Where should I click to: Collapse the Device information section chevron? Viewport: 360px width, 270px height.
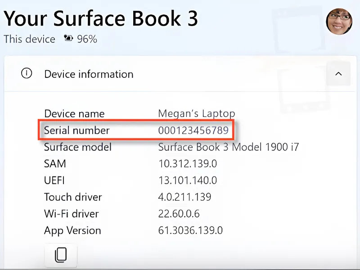point(338,74)
